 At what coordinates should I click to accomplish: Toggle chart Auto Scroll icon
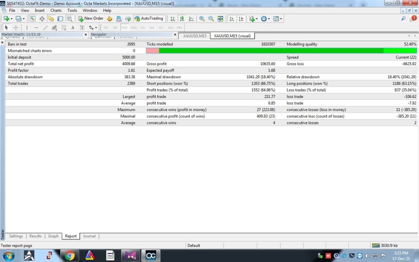click(232, 18)
